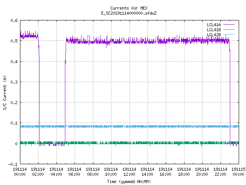Click the y-axis tick value -0.1
The image size is (246, 185).
pyautogui.click(x=13, y=164)
